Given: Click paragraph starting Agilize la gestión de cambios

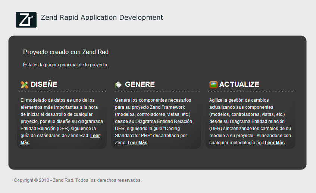Looking at the screenshot, I should pyautogui.click(x=250, y=121).
